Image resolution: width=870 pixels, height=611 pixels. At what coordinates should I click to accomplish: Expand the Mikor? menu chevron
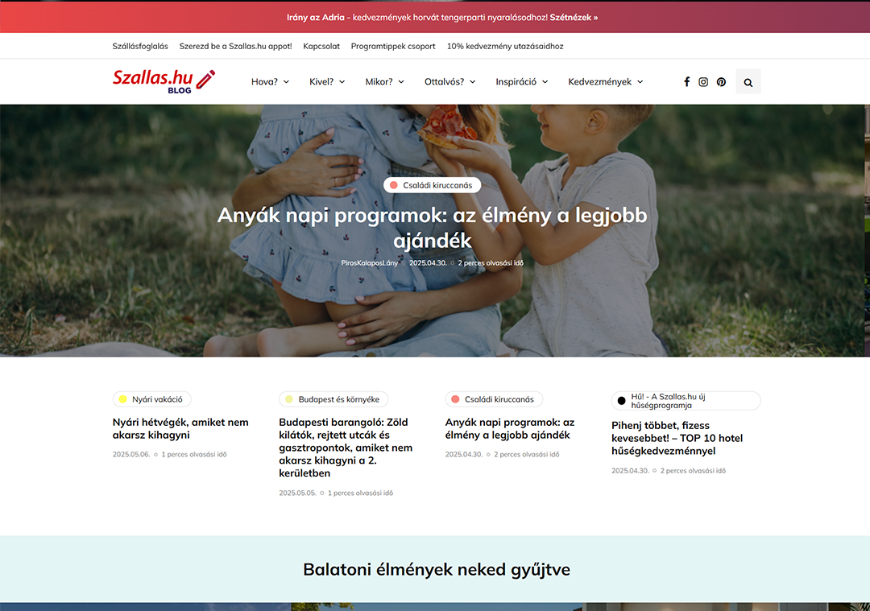click(401, 82)
